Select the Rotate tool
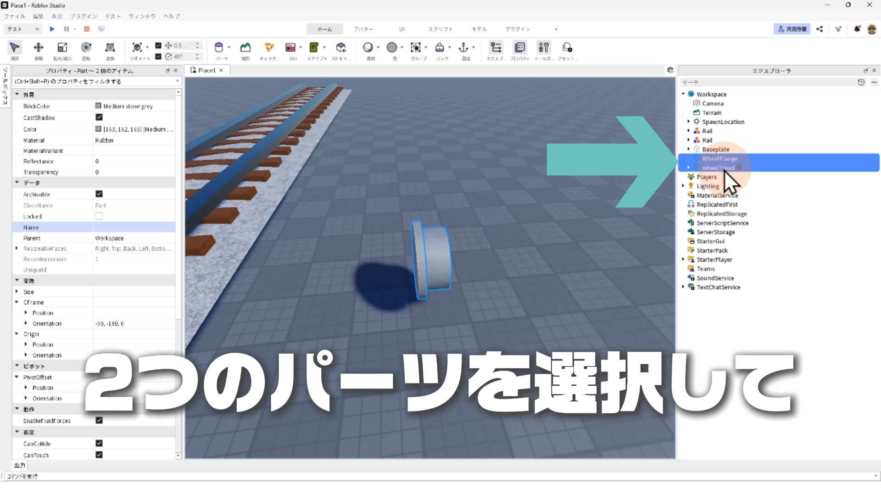881x496 pixels. (x=86, y=48)
